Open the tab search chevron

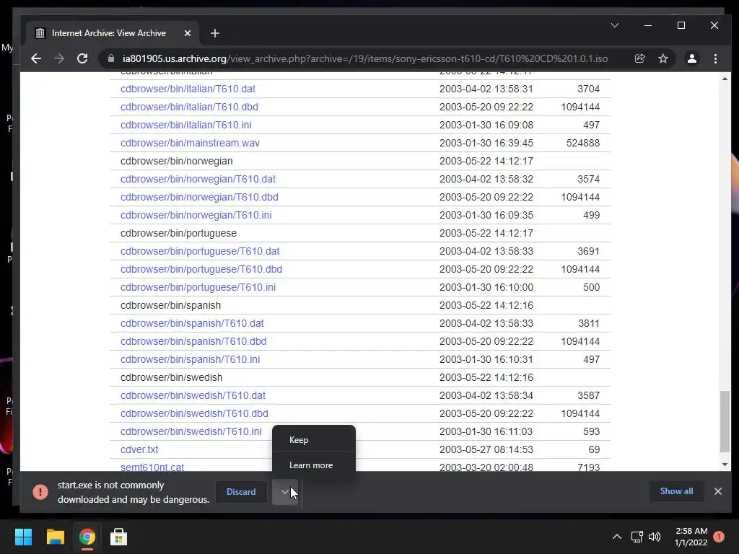pyautogui.click(x=615, y=25)
